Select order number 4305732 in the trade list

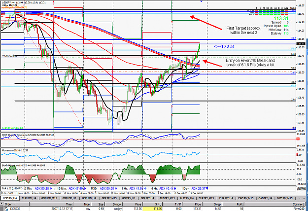(x=14, y=209)
